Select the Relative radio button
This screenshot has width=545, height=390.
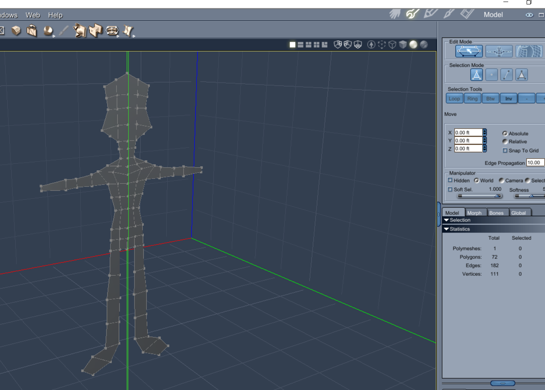coord(505,141)
